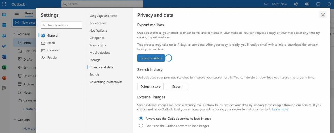Select Don't use the Outlook service radio
The width and height of the screenshot is (334, 133).
[141, 126]
